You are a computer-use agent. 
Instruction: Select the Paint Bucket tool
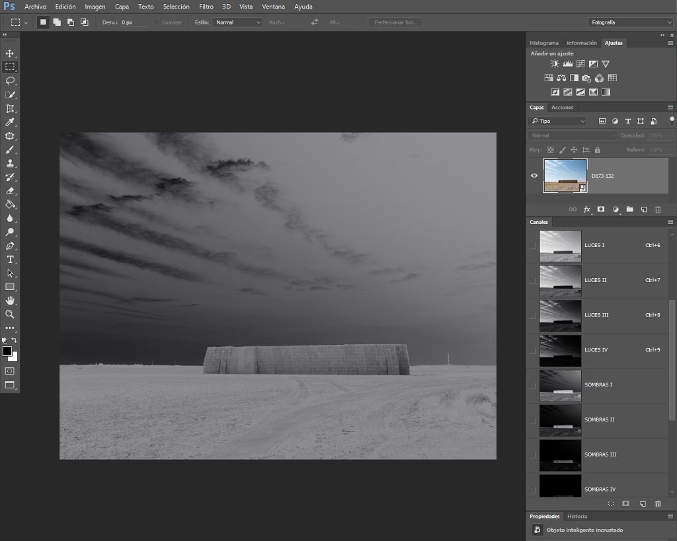pos(9,205)
